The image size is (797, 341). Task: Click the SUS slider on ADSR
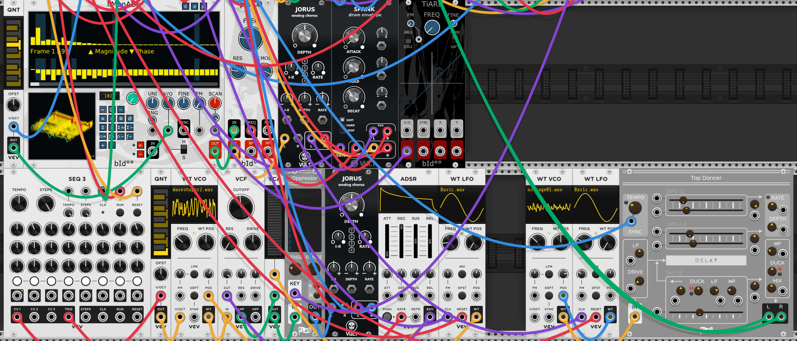[415, 241]
